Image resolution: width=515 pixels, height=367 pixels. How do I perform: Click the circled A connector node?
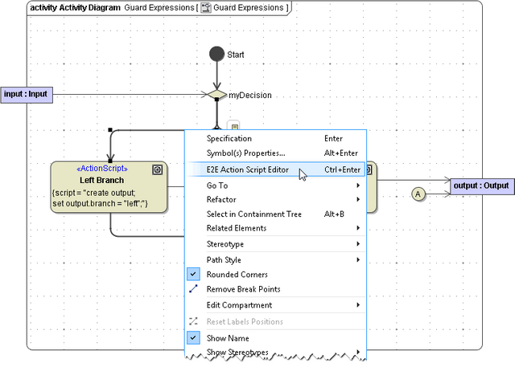(418, 194)
